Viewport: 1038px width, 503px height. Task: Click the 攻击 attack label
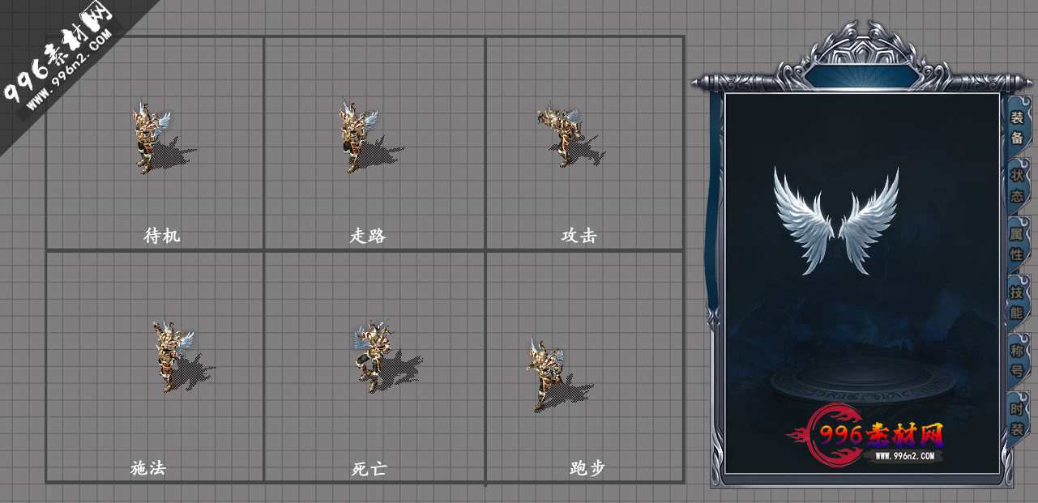[x=579, y=236]
